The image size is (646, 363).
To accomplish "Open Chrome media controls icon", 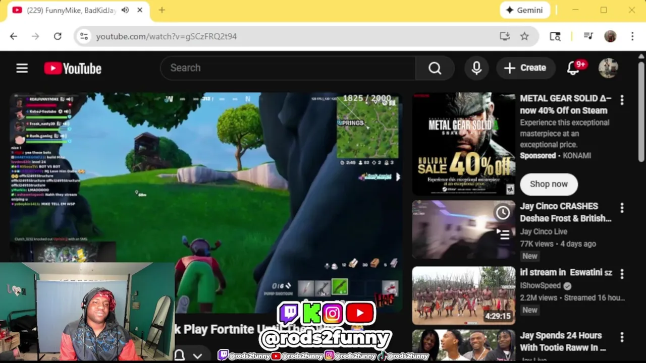I will [588, 36].
